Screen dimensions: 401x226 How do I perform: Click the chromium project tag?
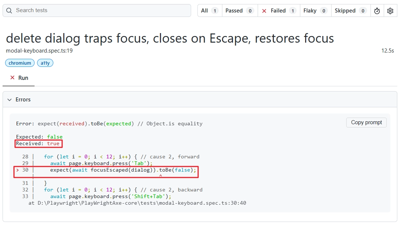(20, 63)
